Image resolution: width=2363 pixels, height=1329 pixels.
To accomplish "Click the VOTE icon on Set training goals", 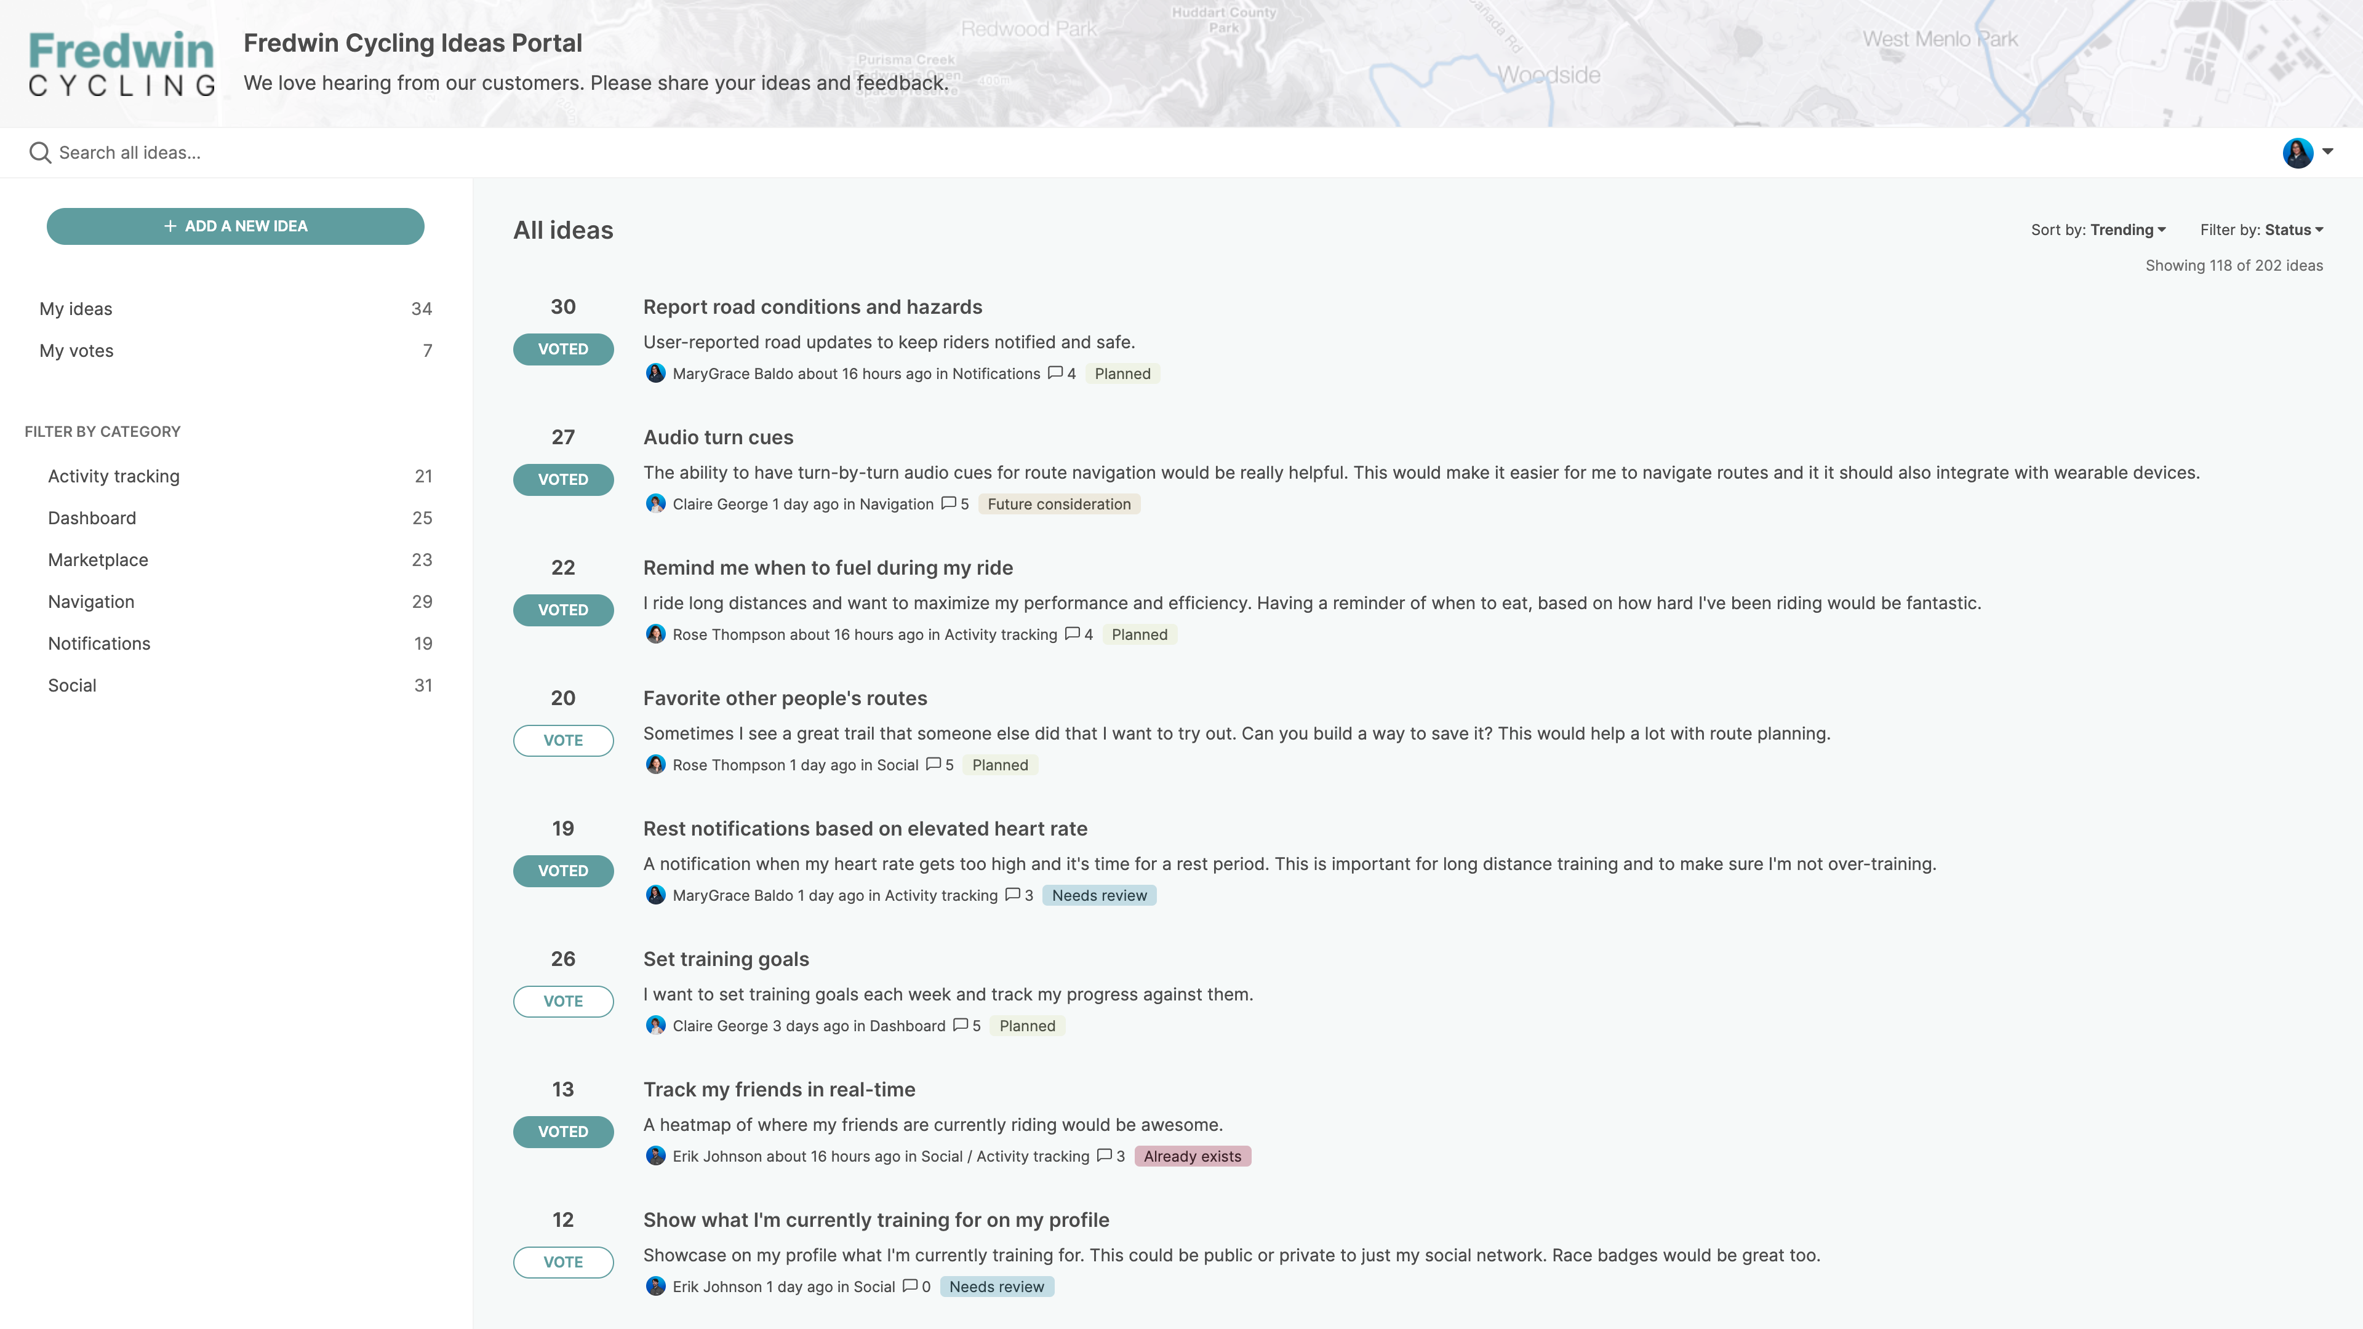I will 563,1001.
